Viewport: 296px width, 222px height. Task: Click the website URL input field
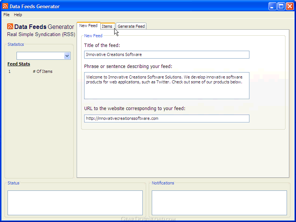(167, 119)
